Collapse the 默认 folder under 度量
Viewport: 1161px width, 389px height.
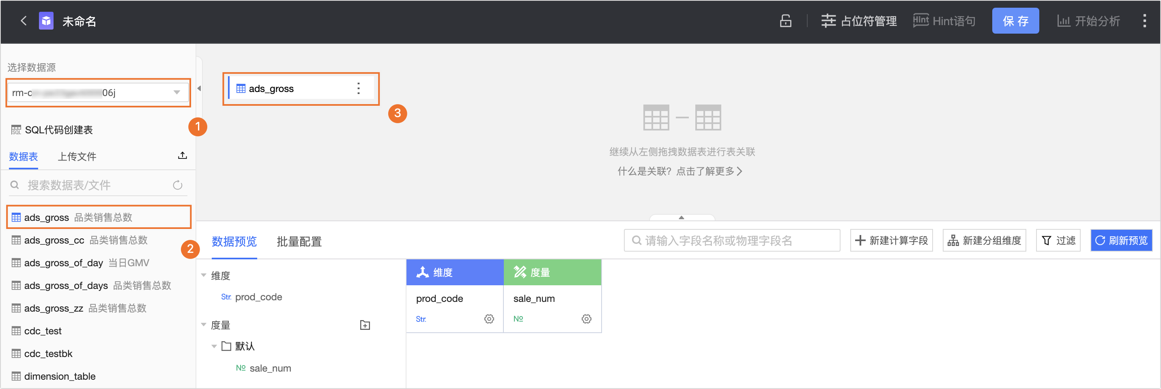click(x=214, y=346)
